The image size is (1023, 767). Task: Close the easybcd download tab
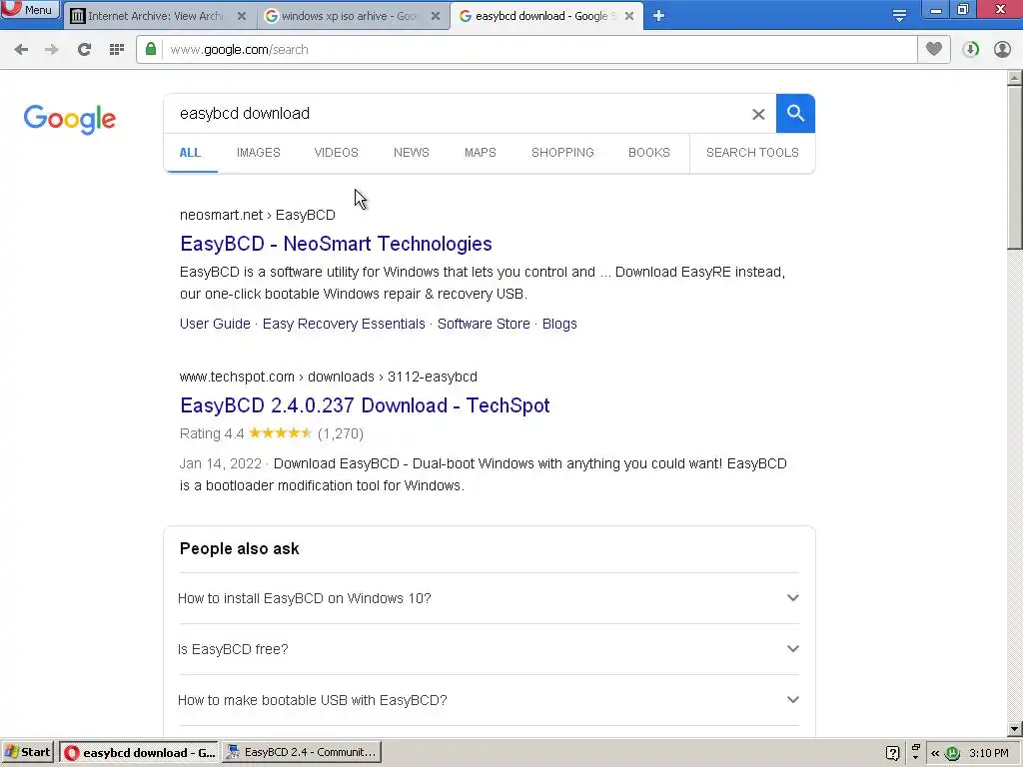[629, 16]
